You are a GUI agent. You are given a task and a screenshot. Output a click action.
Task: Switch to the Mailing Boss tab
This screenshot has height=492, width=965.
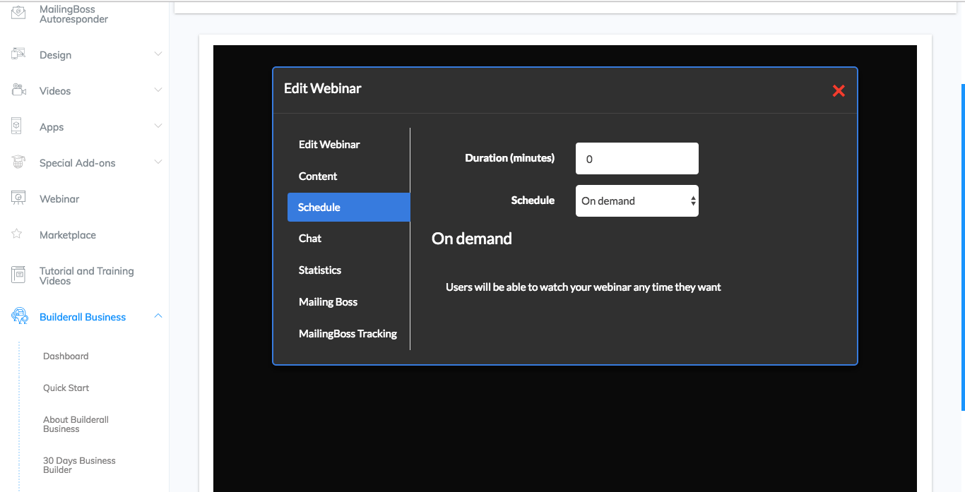[328, 301]
